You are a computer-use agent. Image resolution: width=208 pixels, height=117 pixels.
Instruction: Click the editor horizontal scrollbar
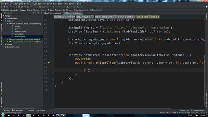point(113,108)
